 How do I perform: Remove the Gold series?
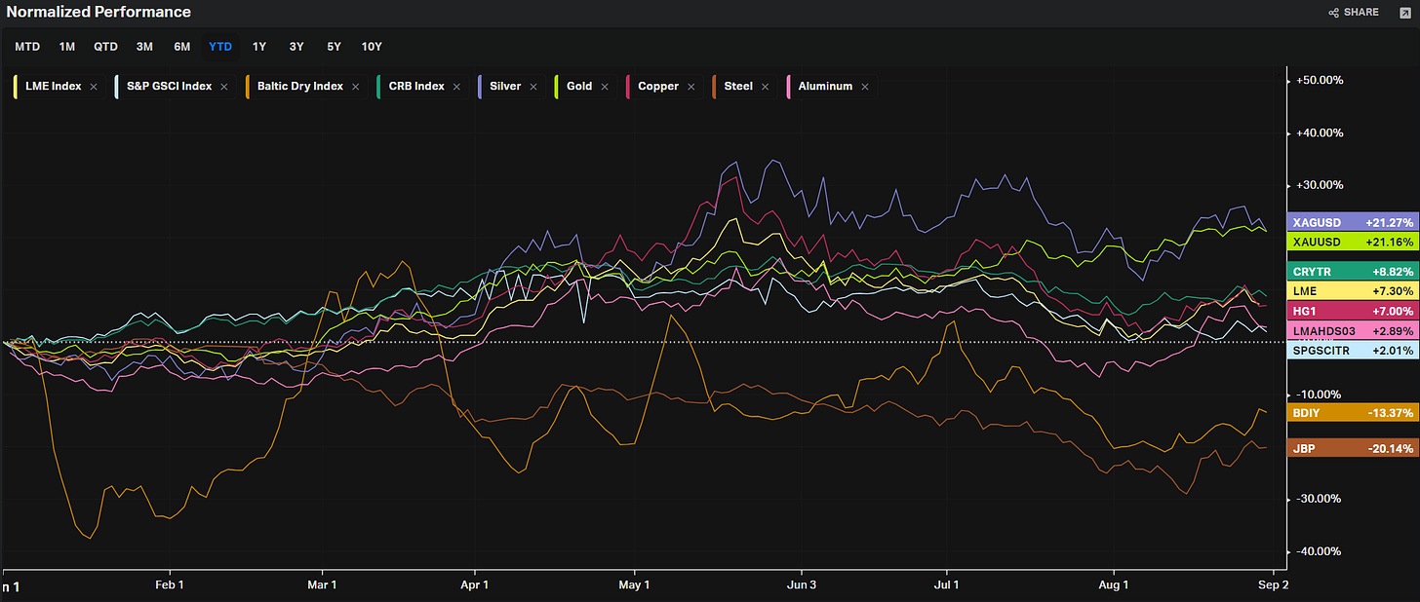(605, 87)
